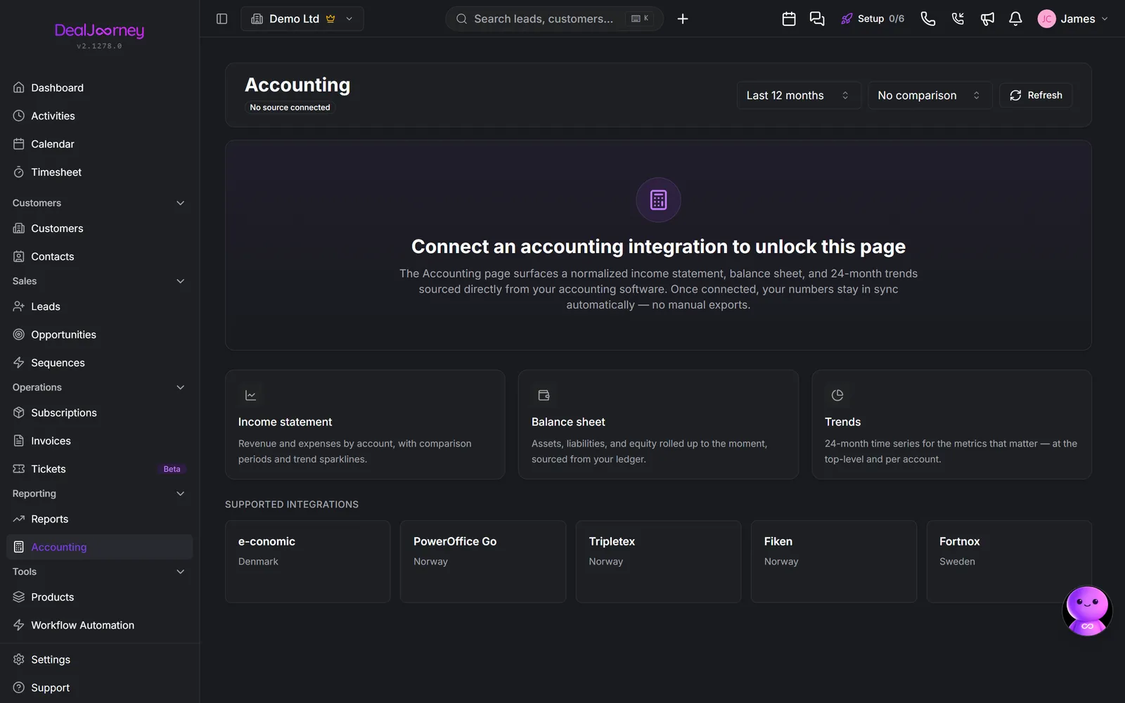1125x703 pixels.
Task: Click the Refresh button
Action: (1036, 96)
